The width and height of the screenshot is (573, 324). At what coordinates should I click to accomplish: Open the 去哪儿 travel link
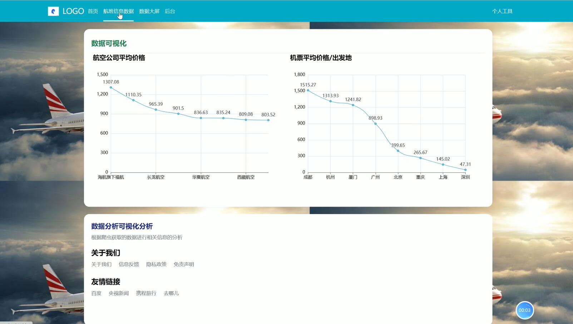[171, 293]
